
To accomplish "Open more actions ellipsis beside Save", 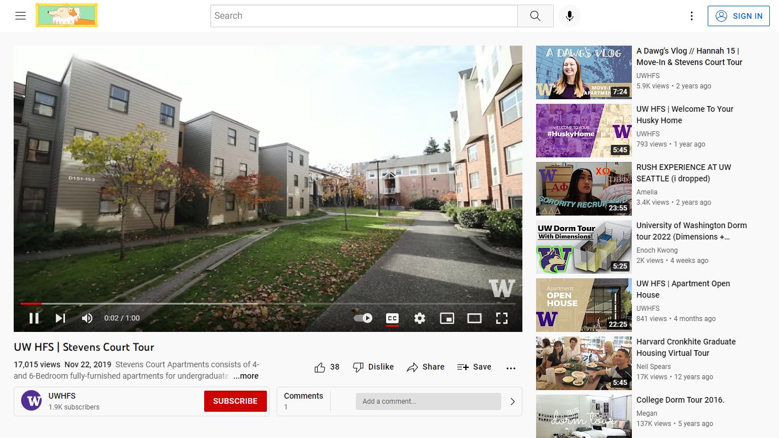I will tap(511, 368).
